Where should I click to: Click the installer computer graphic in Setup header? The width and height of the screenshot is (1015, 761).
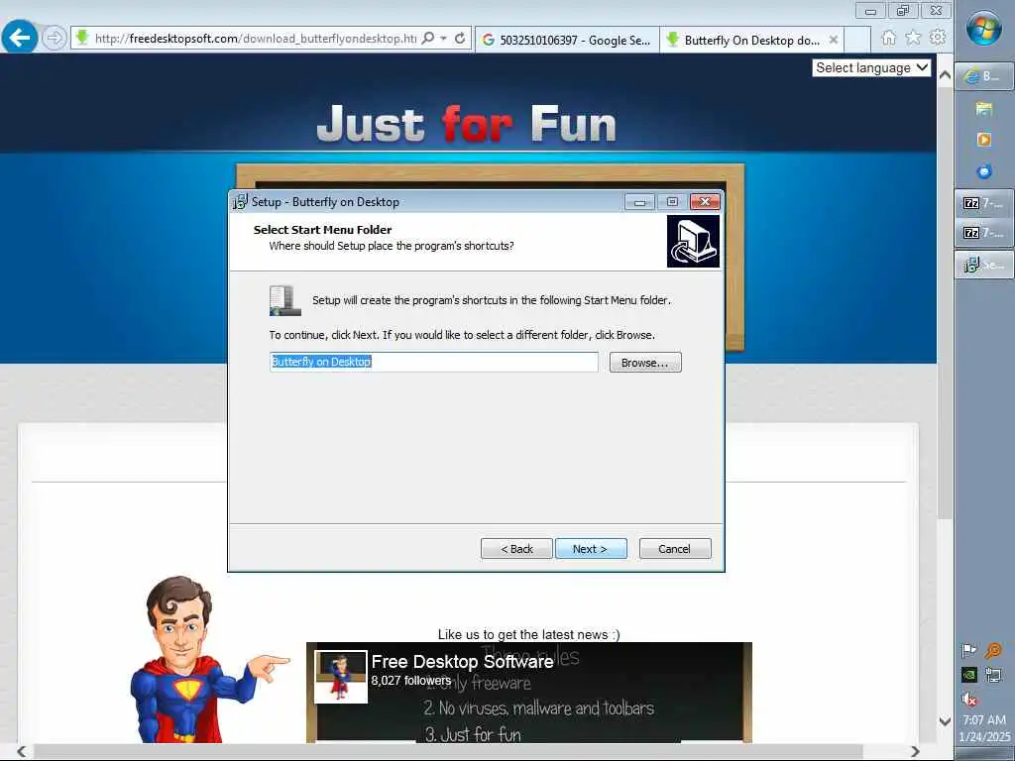(693, 241)
